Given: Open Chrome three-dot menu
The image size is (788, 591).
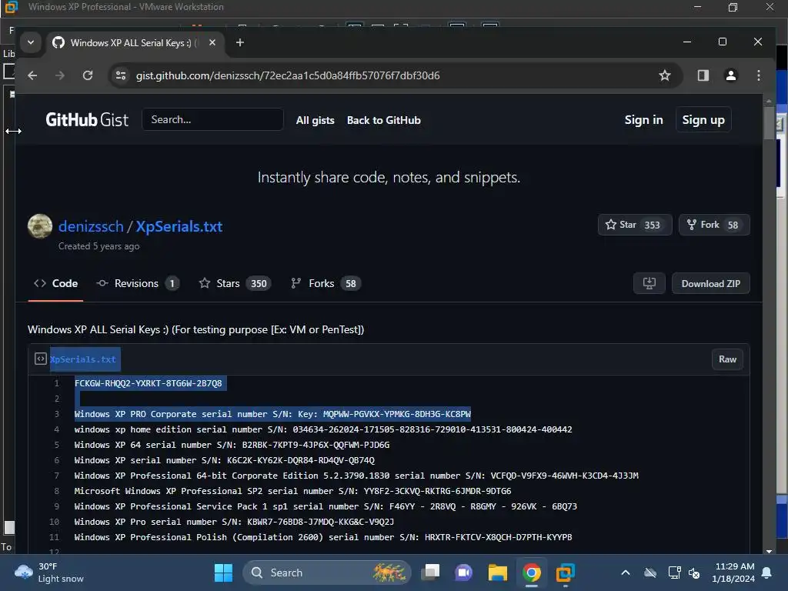Looking at the screenshot, I should pos(758,75).
